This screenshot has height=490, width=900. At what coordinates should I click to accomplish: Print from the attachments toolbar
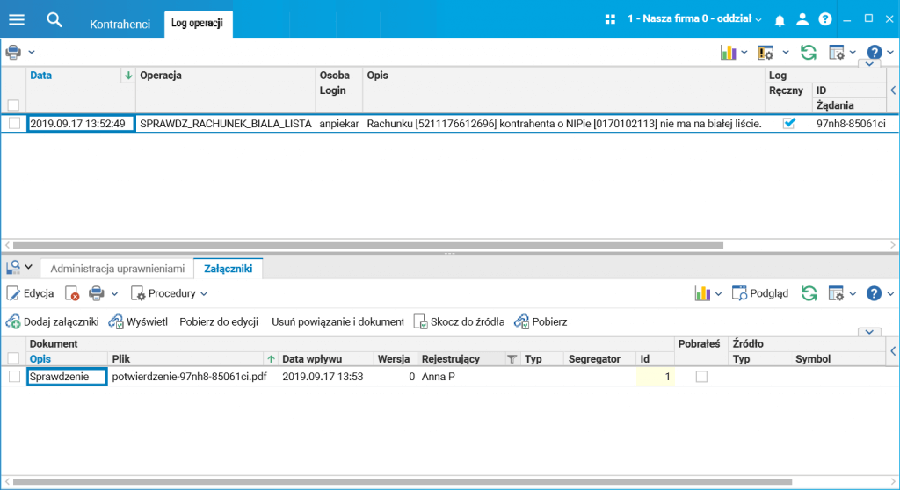pyautogui.click(x=97, y=294)
